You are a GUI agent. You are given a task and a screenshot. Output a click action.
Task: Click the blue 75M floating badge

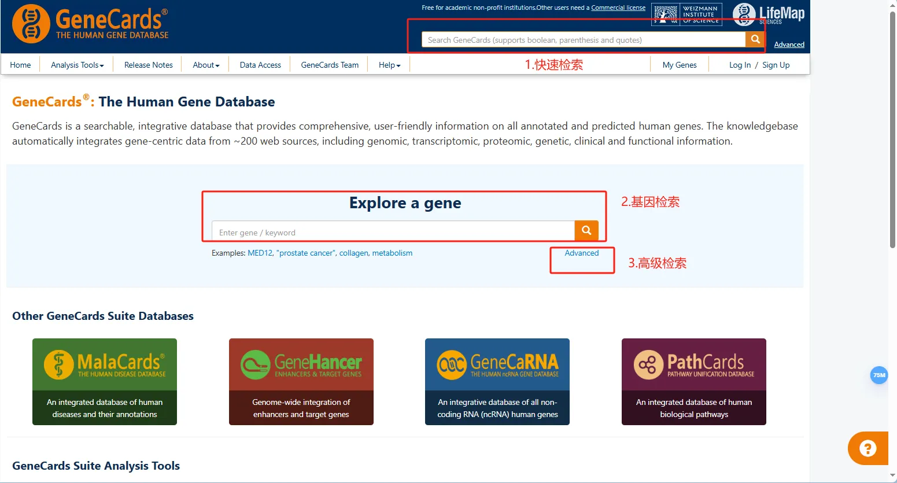coord(878,375)
